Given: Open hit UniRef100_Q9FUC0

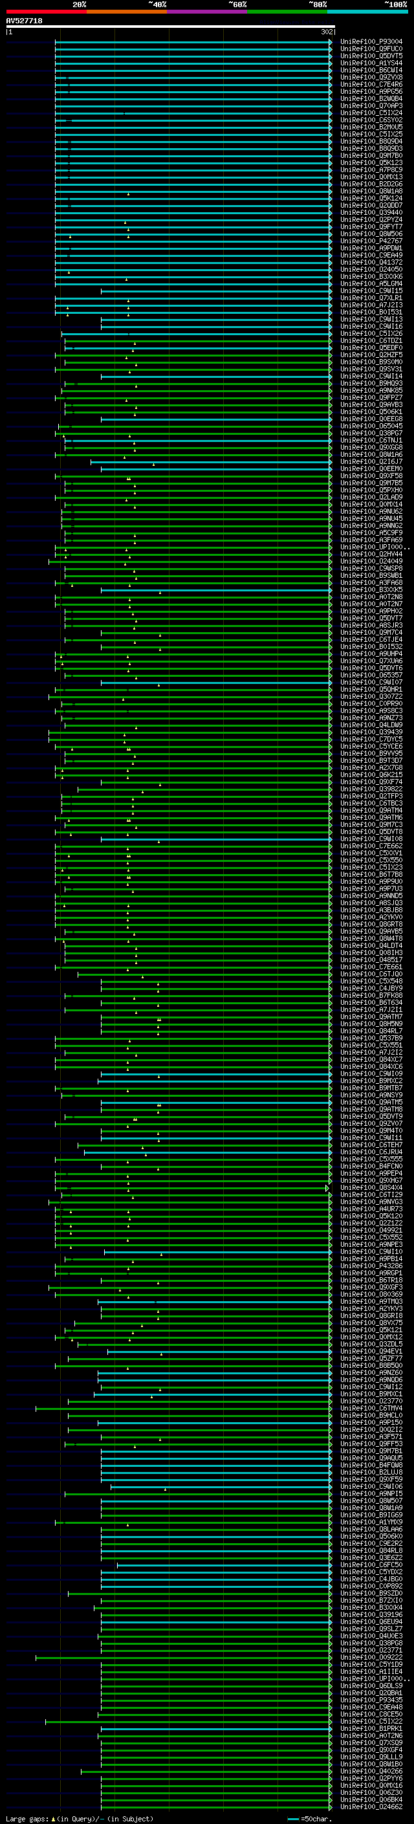Looking at the screenshot, I should point(371,49).
